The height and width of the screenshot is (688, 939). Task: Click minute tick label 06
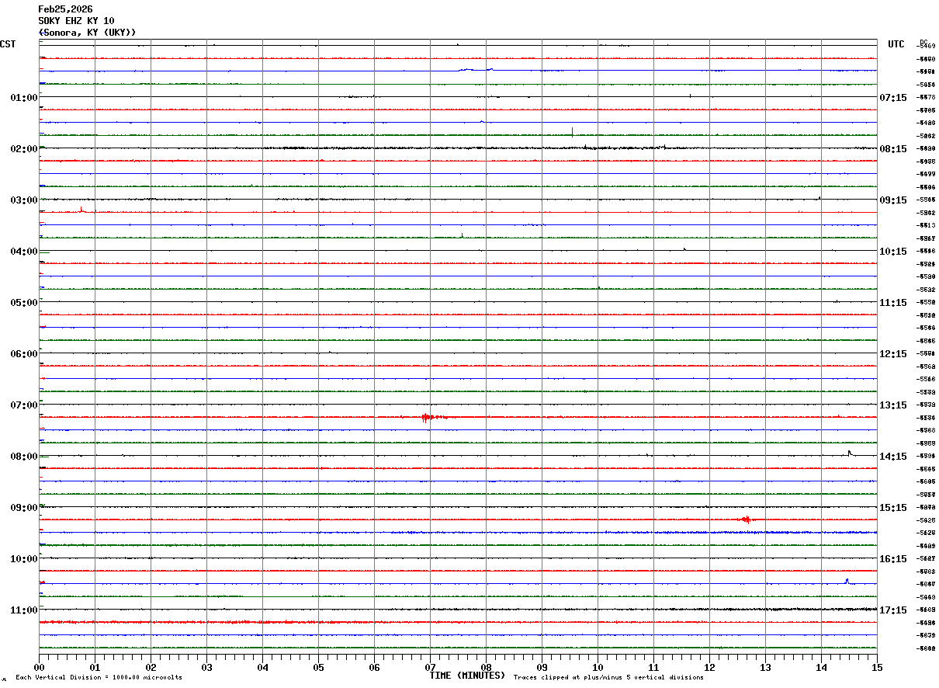(x=374, y=667)
